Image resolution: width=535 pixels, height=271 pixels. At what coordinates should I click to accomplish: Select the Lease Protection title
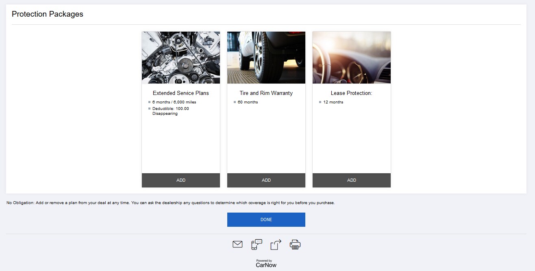pos(352,93)
